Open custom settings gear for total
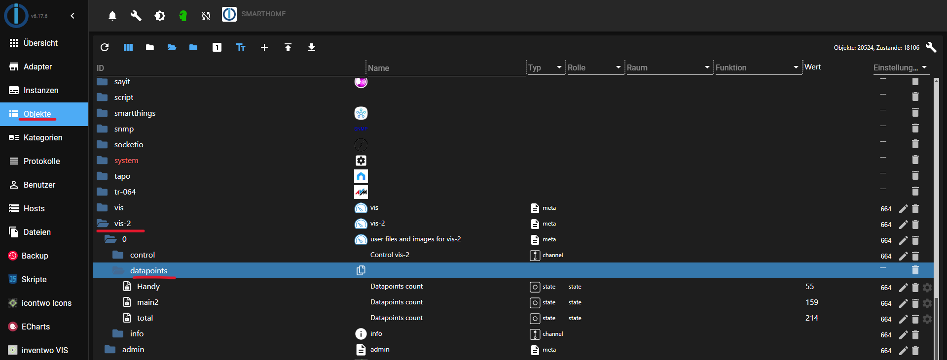Viewport: 947px width, 360px height. [x=927, y=319]
